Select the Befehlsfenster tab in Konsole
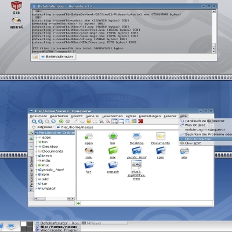Image resolution: width=232 pixels, height=232 pixels. (x=57, y=57)
